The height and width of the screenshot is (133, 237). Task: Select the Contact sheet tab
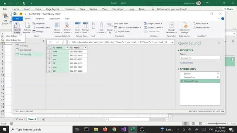click(x=20, y=119)
